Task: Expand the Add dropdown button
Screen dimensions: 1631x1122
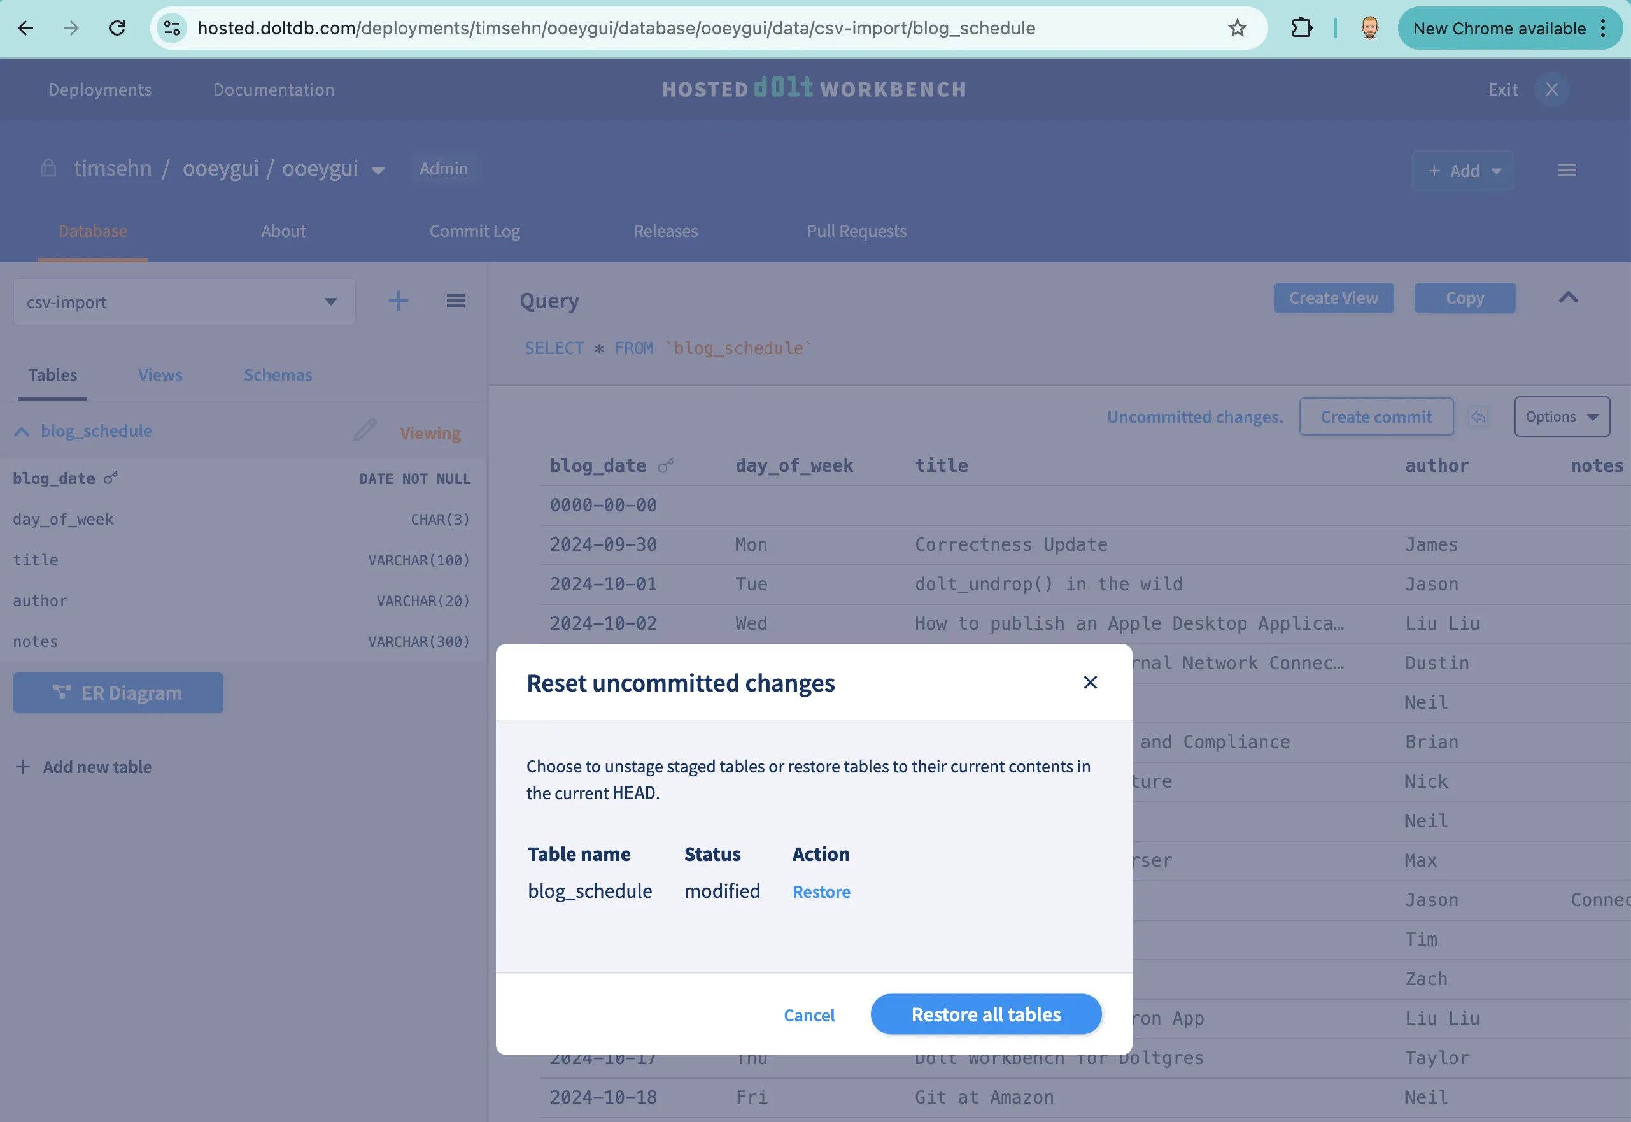Action: pos(1462,171)
